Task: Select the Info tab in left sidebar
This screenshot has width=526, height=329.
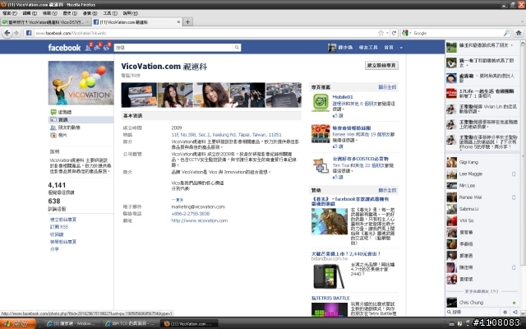Action: click(x=81, y=119)
